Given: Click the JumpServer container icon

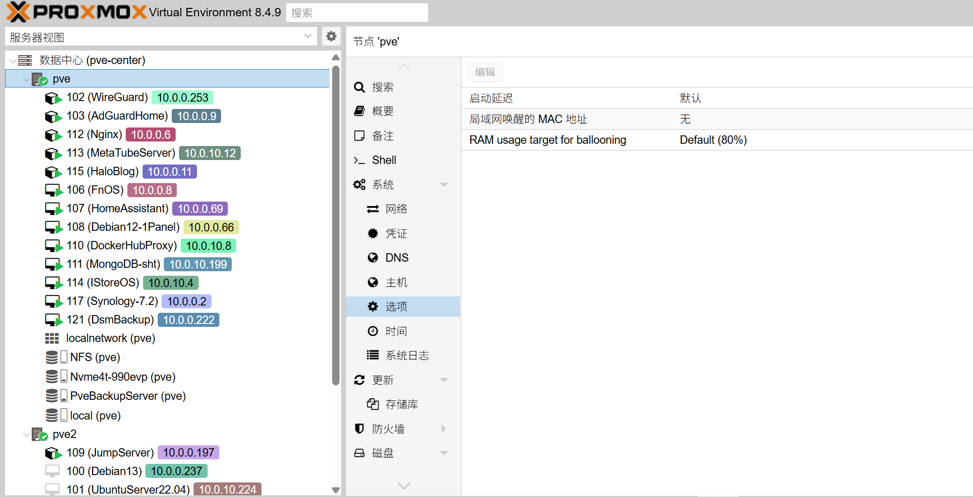Looking at the screenshot, I should [53, 453].
